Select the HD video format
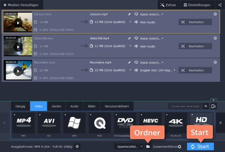 201,119
